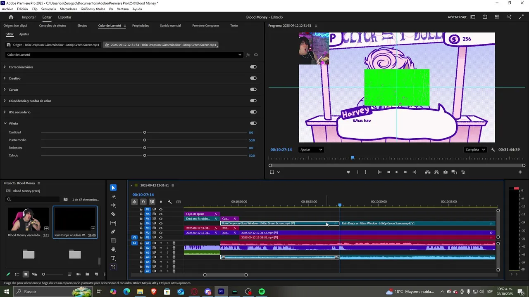
Task: Adjust Viñeta Punto medio slider handle
Action: (145, 140)
